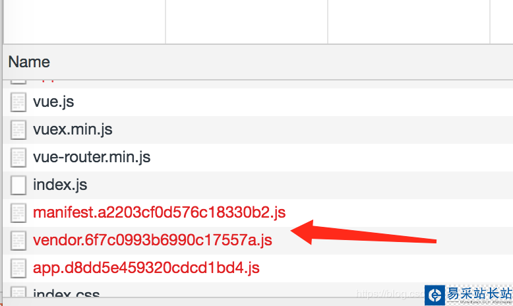Click the 易采站长站 watermark logo
The height and width of the screenshot is (306, 513).
click(x=468, y=294)
